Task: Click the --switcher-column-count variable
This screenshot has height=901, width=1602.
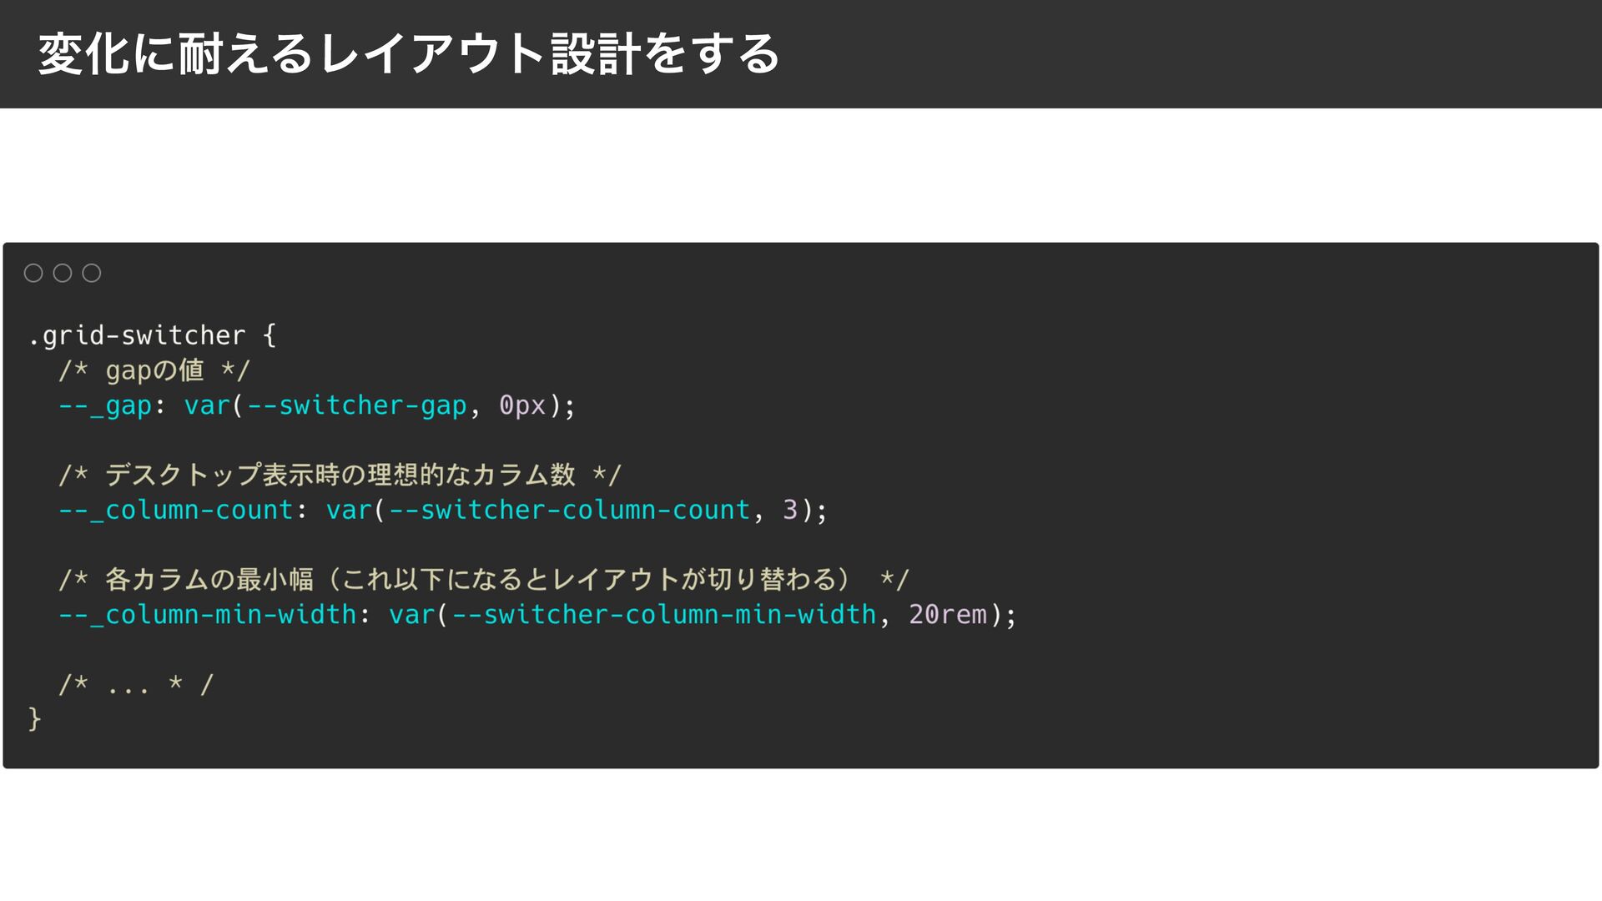Action: tap(570, 510)
